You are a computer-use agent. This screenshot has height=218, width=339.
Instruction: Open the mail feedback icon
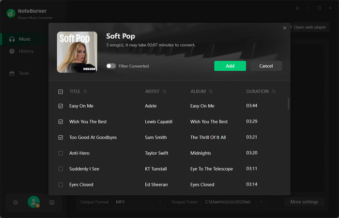52,202
